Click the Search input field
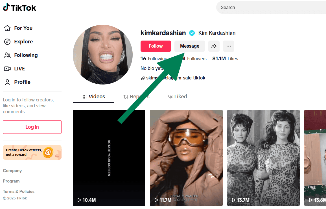The height and width of the screenshot is (209, 326). tap(271, 8)
